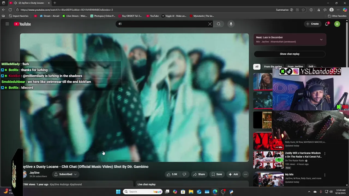Select the All filter chip
349x196 pixels.
tap(257, 67)
